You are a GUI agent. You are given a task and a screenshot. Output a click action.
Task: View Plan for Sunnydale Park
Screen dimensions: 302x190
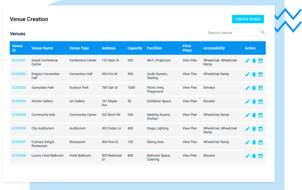[189, 87]
